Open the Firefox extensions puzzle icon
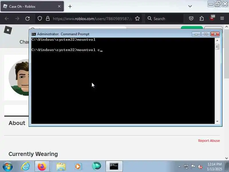This screenshot has width=229, height=172. [x=202, y=18]
